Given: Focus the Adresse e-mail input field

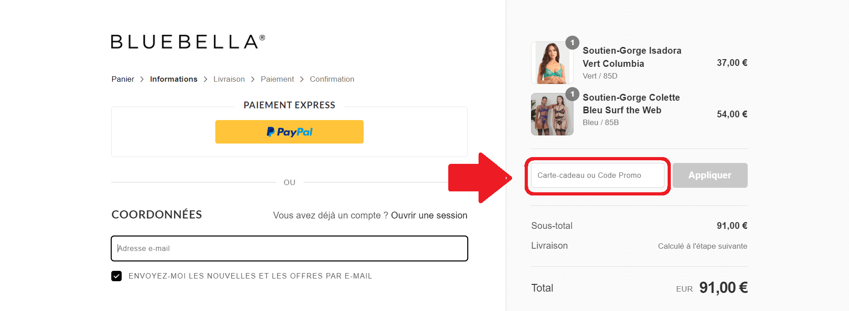Looking at the screenshot, I should point(289,248).
